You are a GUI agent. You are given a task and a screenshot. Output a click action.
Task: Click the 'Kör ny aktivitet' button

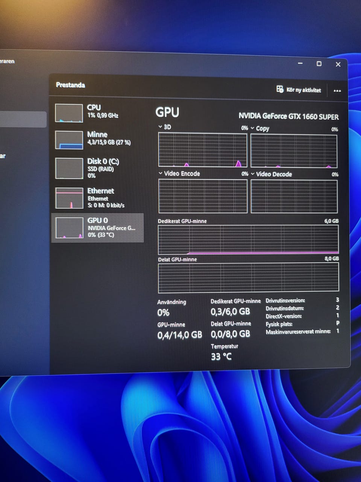pos(299,90)
